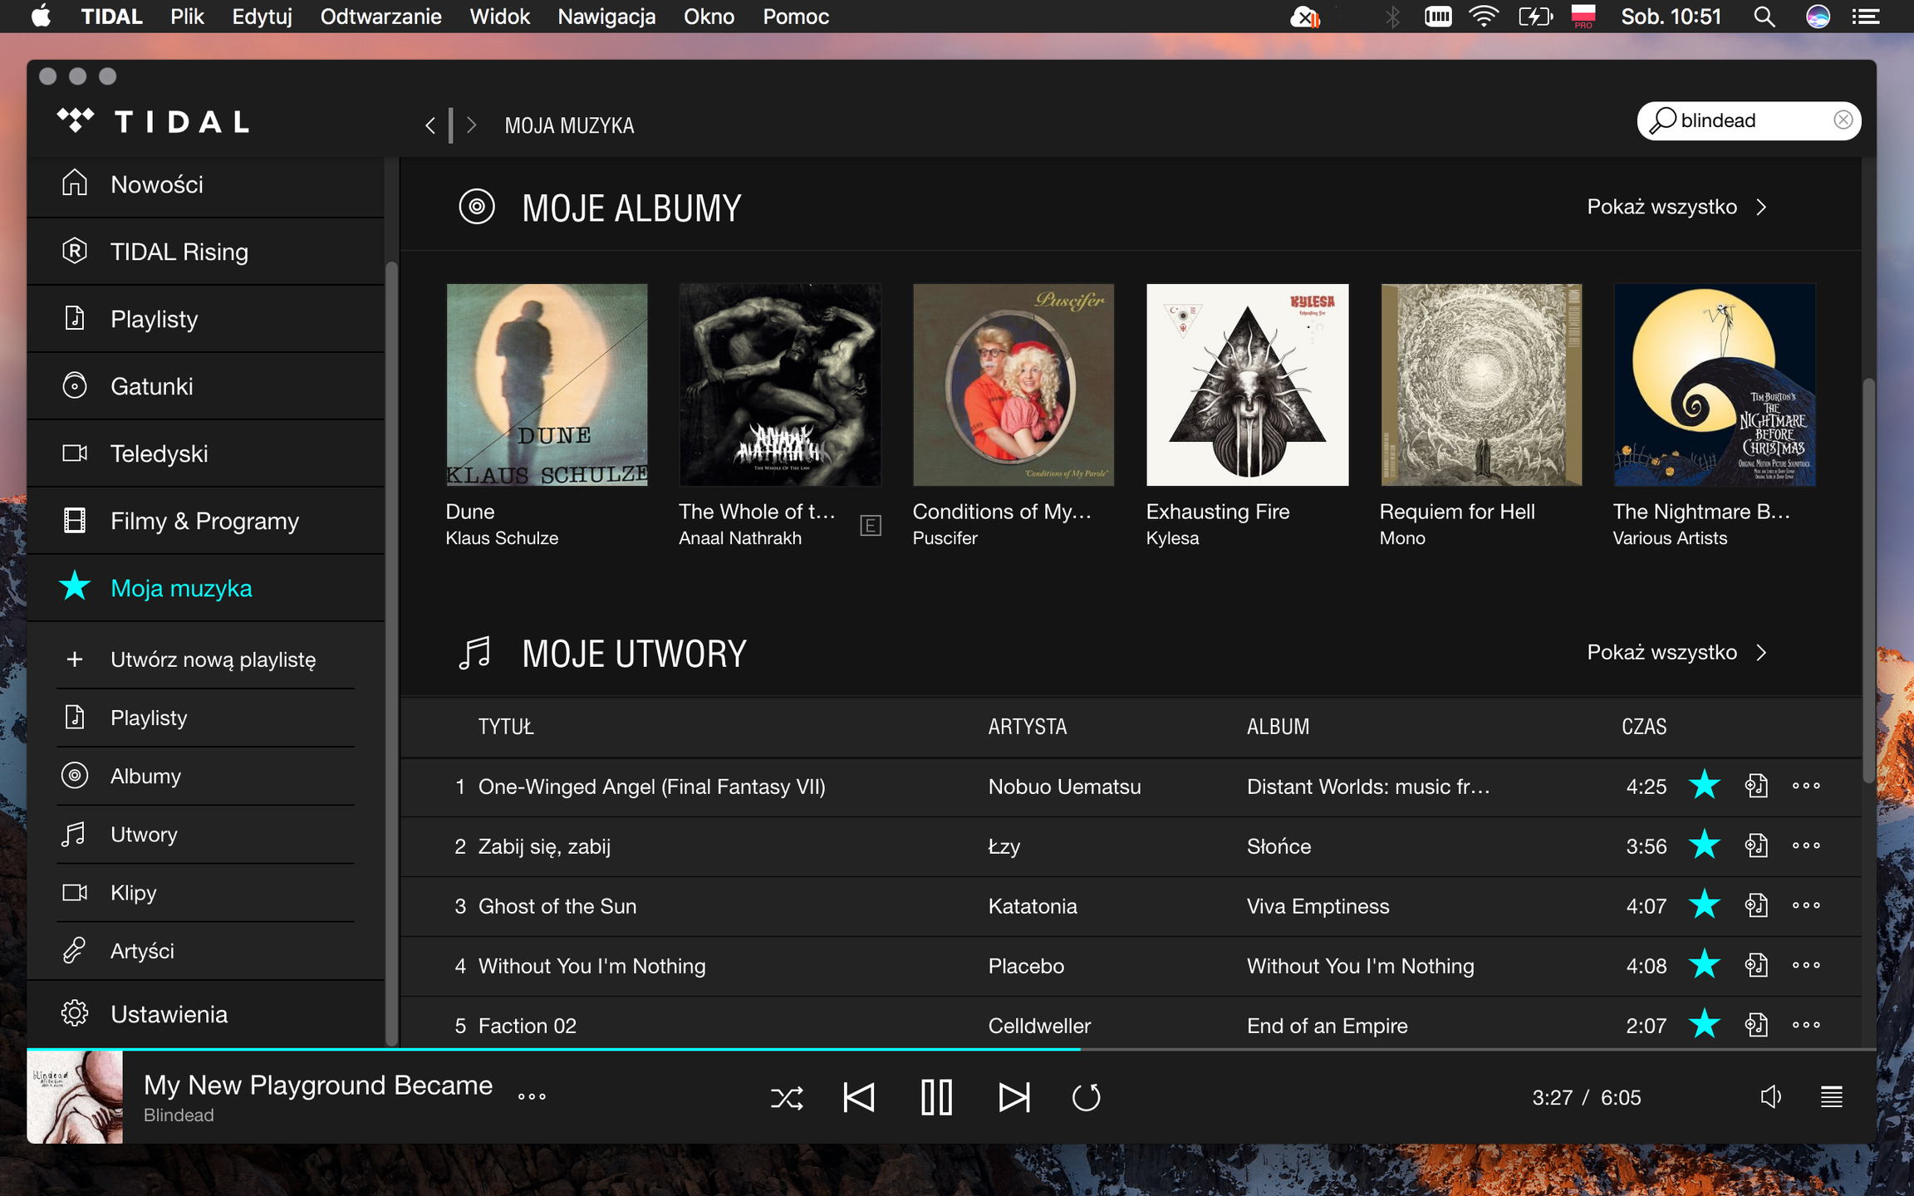Image resolution: width=1914 pixels, height=1196 pixels.
Task: Add One-Winged Angel to playlist icon
Action: [x=1755, y=786]
